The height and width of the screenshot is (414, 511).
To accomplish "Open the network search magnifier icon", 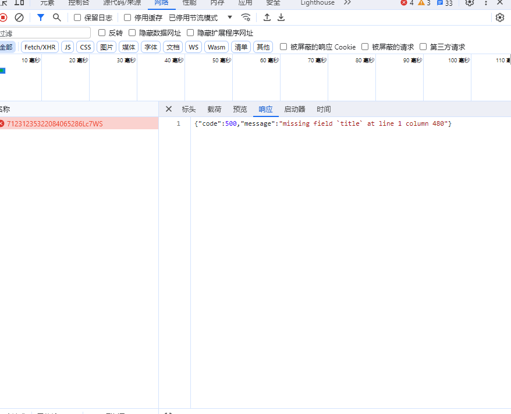I will click(56, 17).
